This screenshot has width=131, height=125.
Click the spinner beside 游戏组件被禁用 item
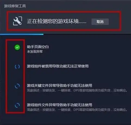17,66
